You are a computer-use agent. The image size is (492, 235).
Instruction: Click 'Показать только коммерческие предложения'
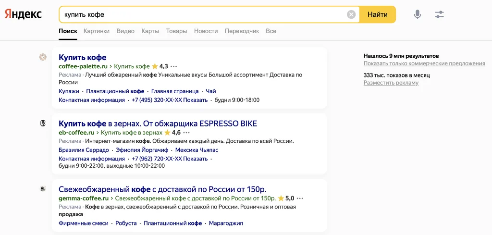click(x=424, y=64)
